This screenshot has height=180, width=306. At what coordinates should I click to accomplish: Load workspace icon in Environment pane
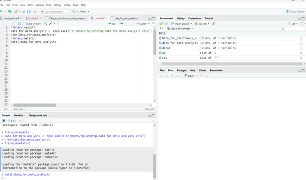pos(161,23)
